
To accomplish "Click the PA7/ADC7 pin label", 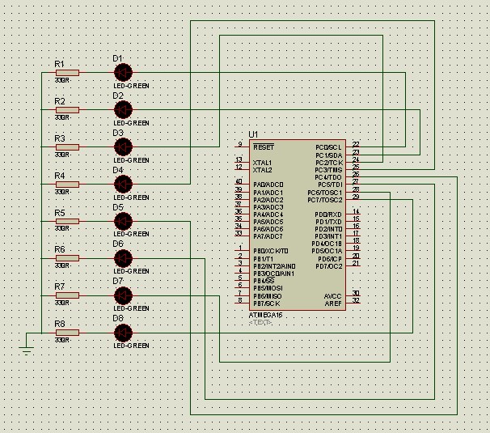I will 268,236.
